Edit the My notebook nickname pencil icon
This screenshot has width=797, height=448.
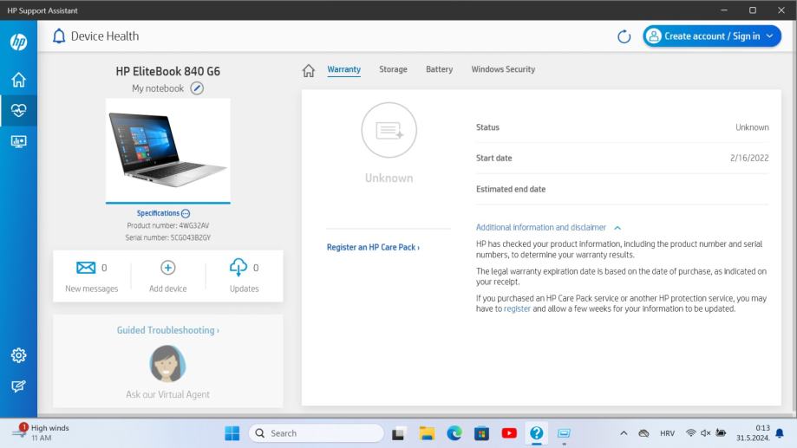tap(197, 88)
